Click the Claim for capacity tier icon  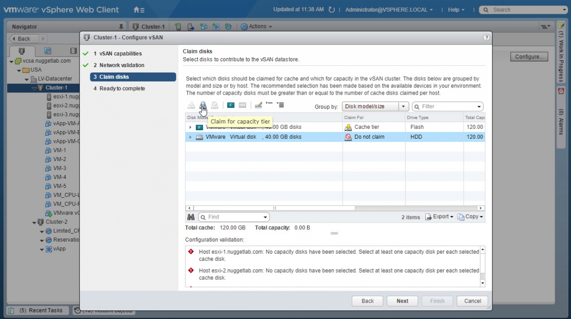(x=203, y=105)
